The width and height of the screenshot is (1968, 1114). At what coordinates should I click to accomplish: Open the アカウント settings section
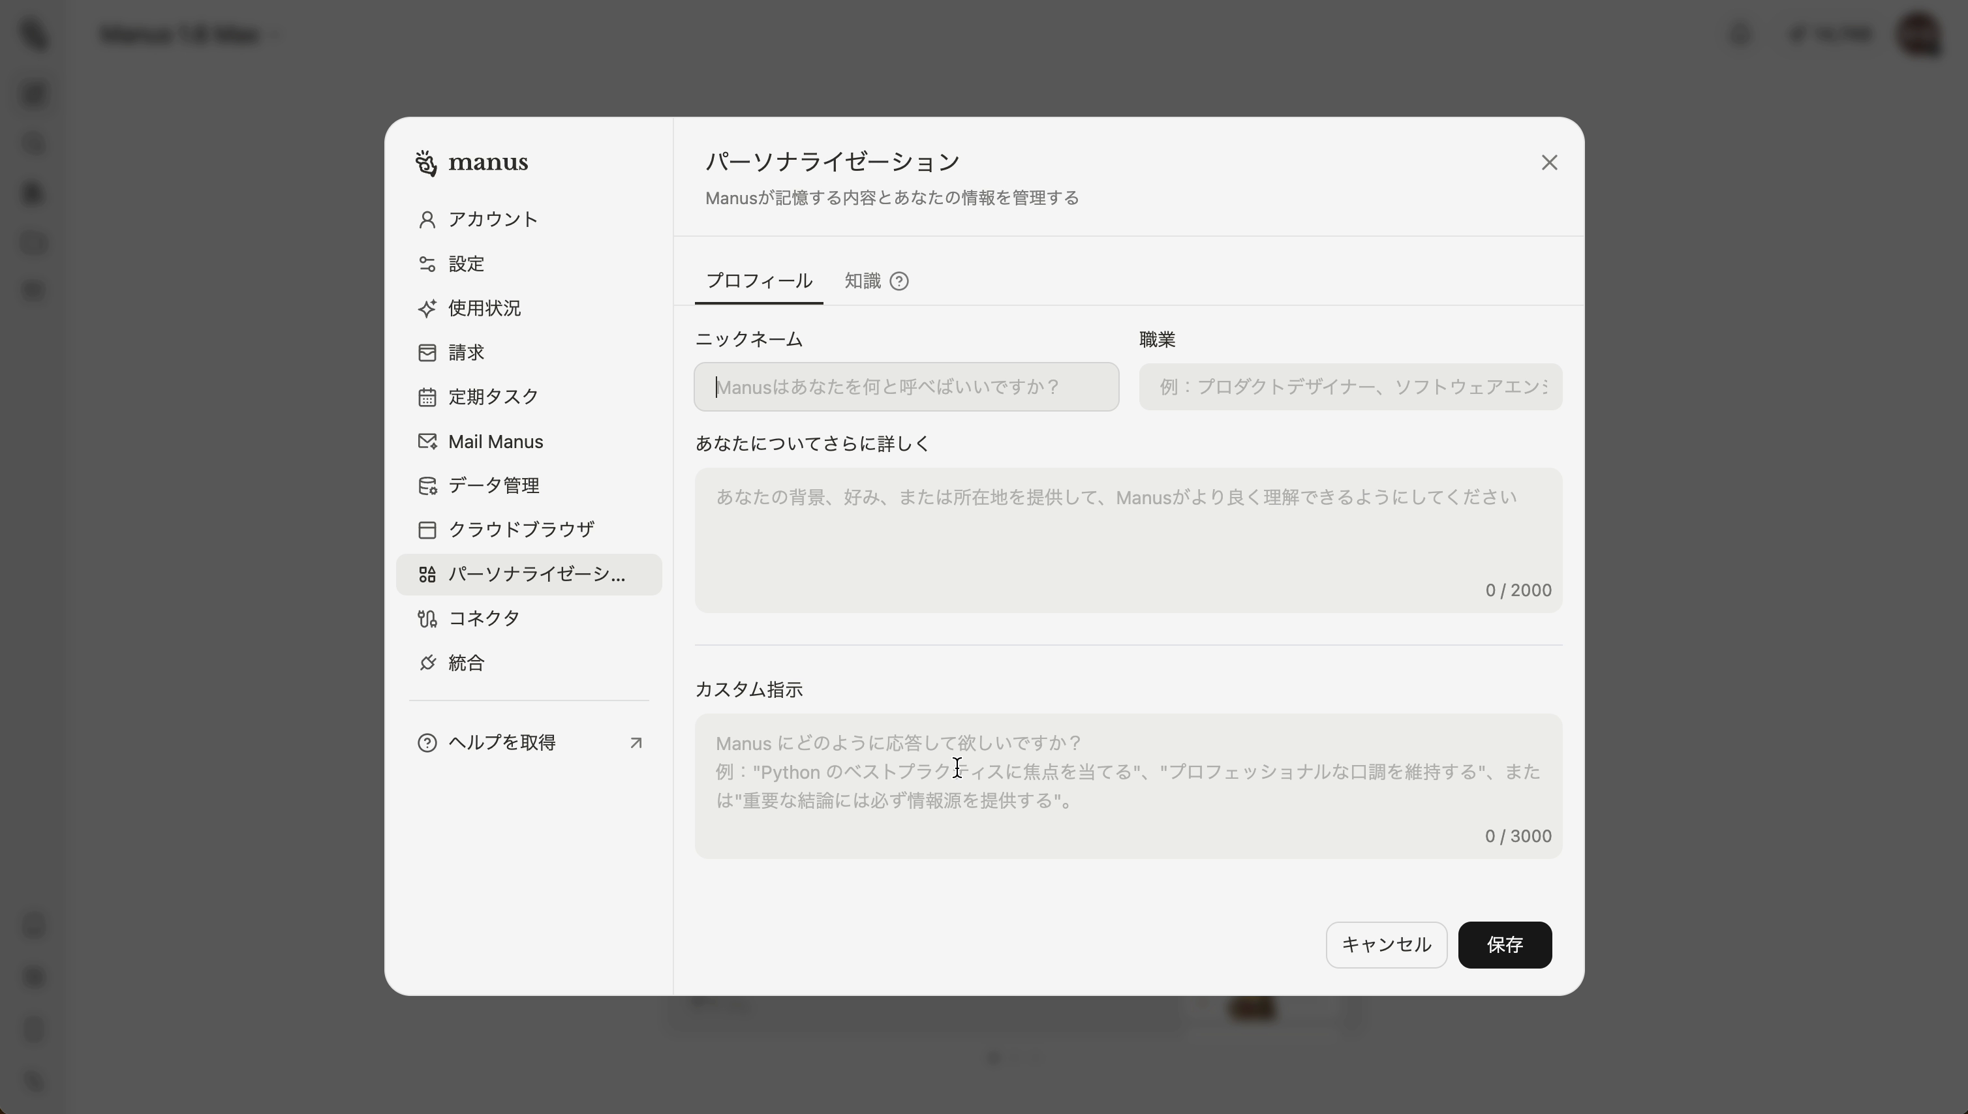[x=493, y=220]
